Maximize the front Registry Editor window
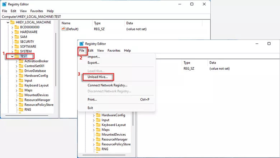 [x=269, y=43]
